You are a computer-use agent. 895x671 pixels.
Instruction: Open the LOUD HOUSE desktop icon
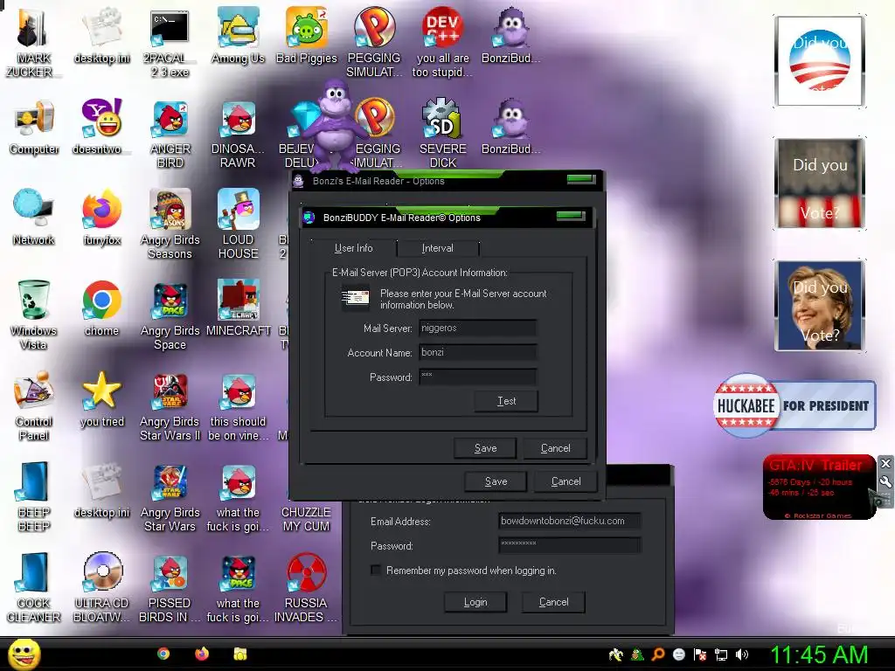tap(238, 225)
